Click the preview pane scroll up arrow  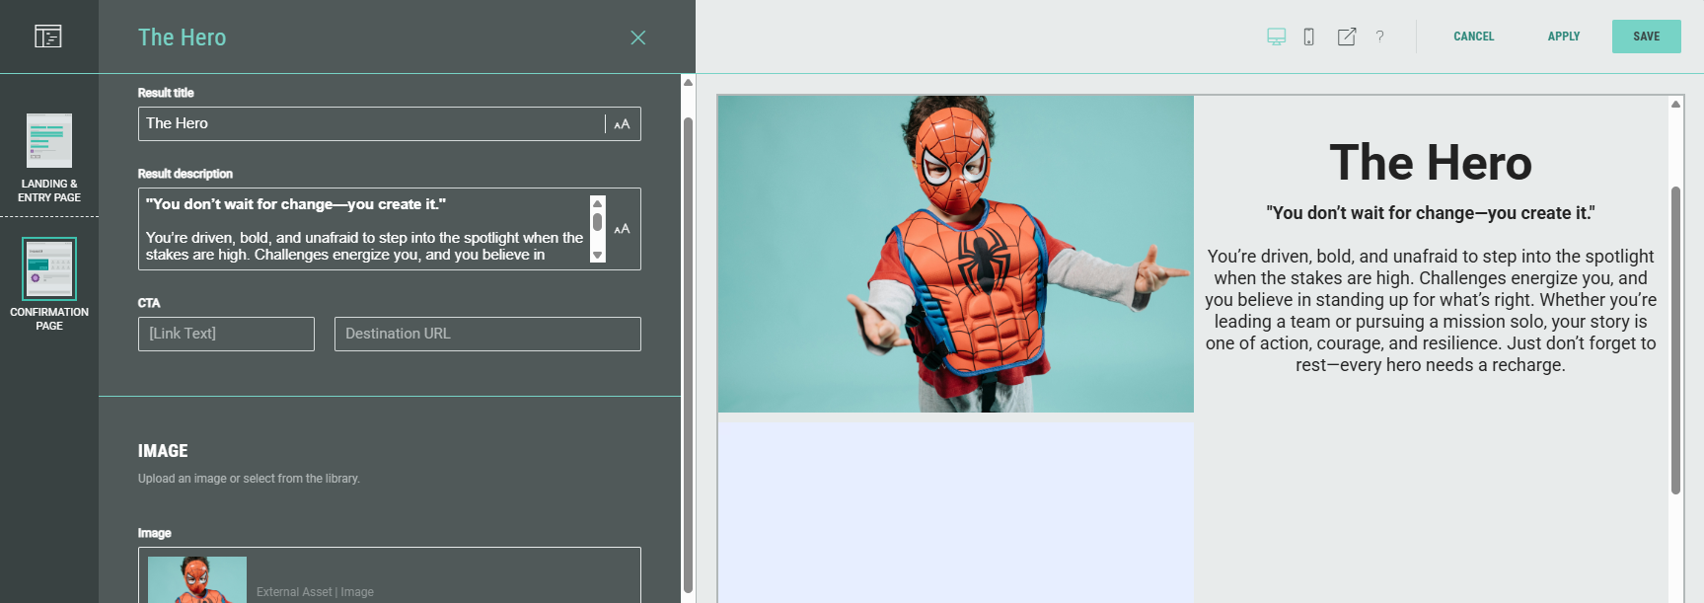(1675, 105)
